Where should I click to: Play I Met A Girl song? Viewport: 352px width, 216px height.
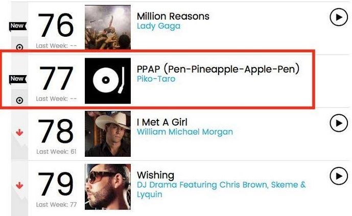[x=339, y=123]
